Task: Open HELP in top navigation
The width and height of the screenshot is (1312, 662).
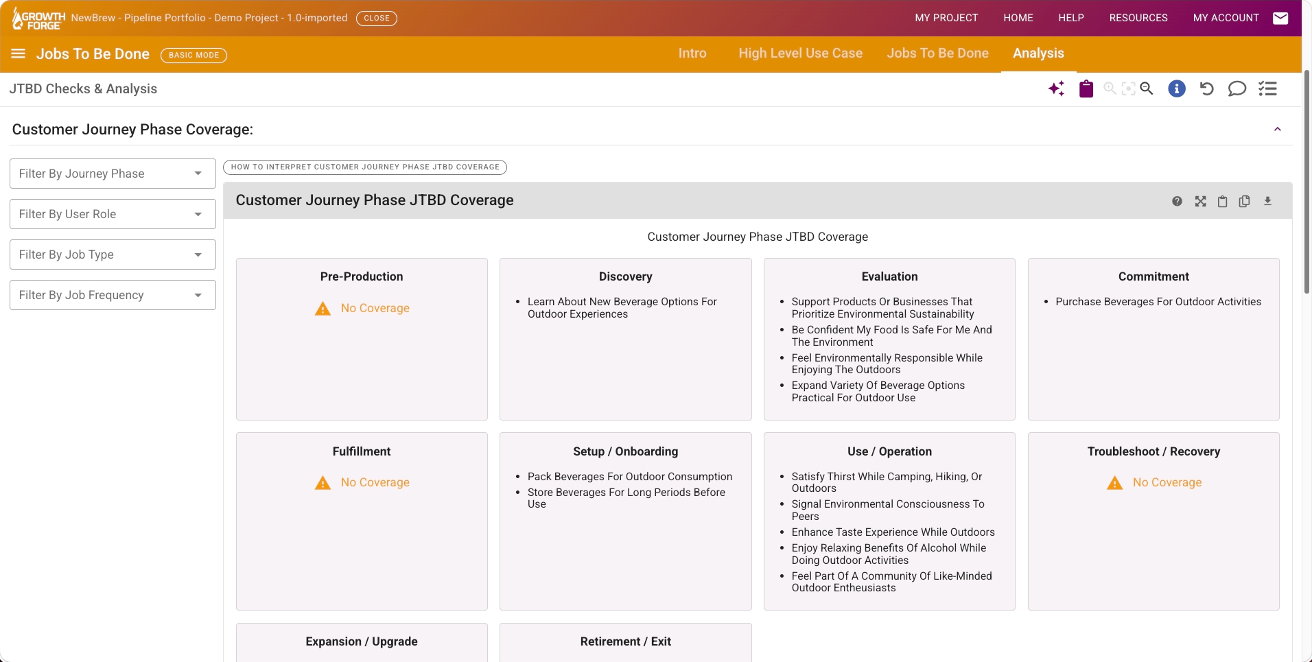Action: [x=1071, y=18]
